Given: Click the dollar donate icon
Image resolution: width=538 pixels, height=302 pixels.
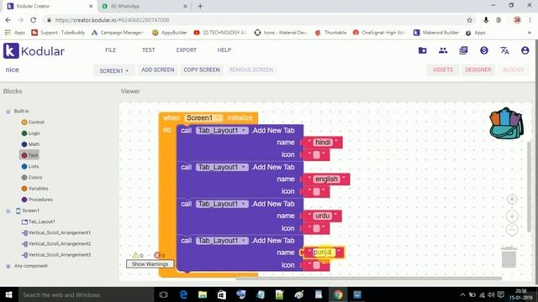Looking at the screenshot, I should (x=484, y=50).
